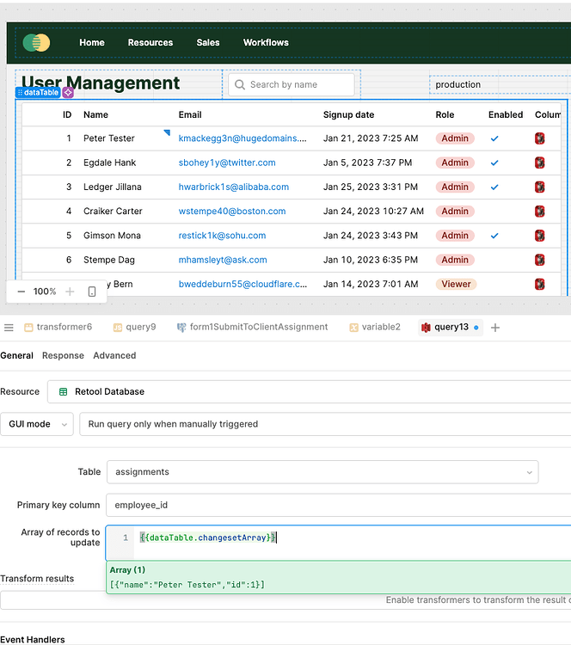Click action icon in Peter Tester row

(540, 138)
